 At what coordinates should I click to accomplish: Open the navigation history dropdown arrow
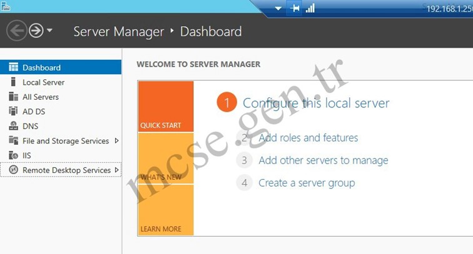pyautogui.click(x=49, y=31)
